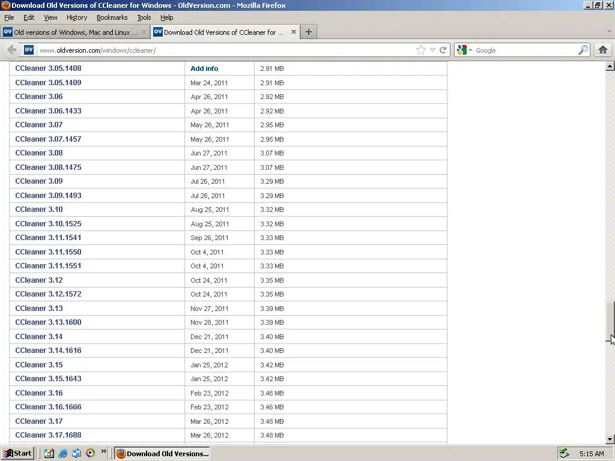Open the CCleaner 3.08.1475 link
The image size is (615, 461).
click(x=48, y=167)
